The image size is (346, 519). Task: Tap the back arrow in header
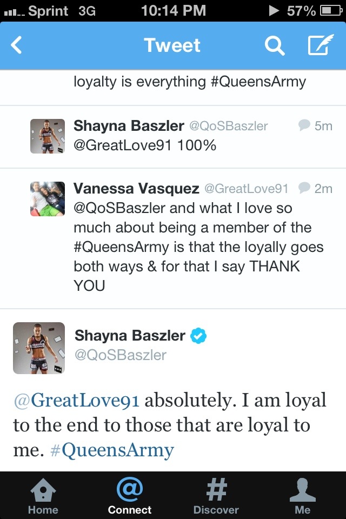(x=17, y=45)
